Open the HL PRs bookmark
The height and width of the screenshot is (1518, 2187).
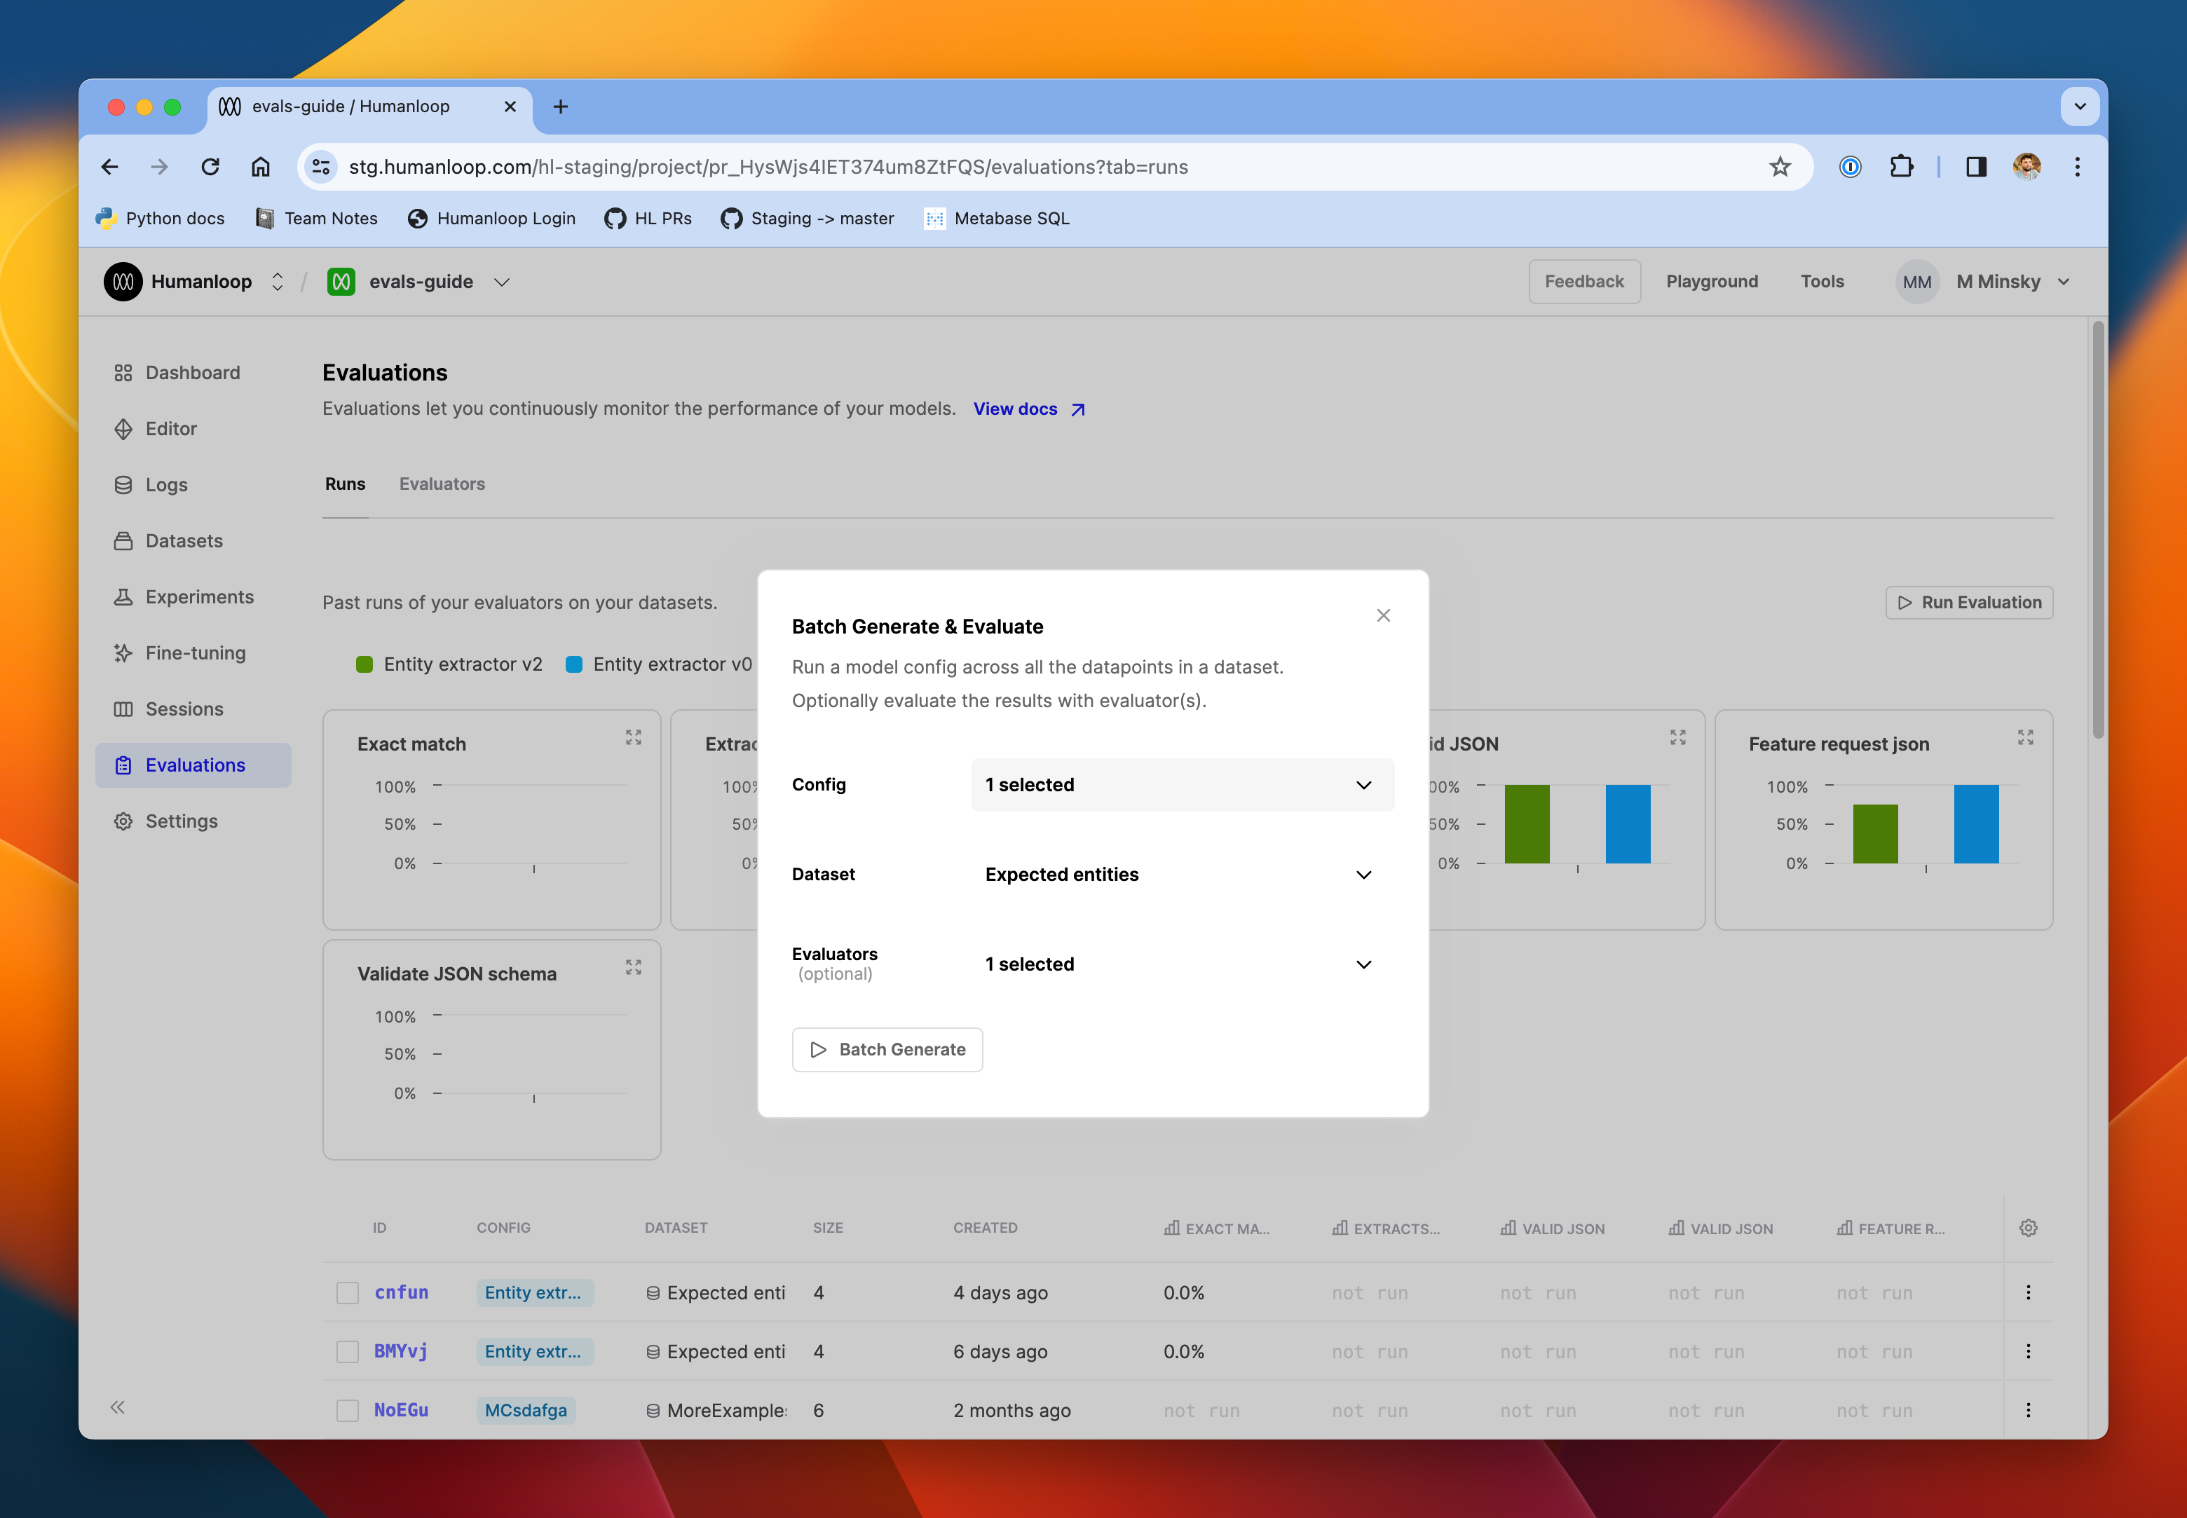point(649,219)
